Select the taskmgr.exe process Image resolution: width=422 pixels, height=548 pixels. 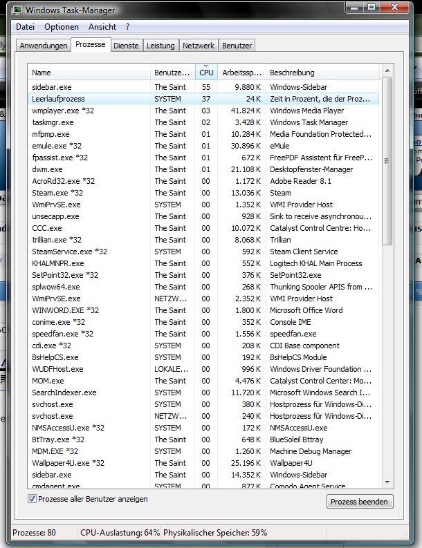pyautogui.click(x=203, y=122)
